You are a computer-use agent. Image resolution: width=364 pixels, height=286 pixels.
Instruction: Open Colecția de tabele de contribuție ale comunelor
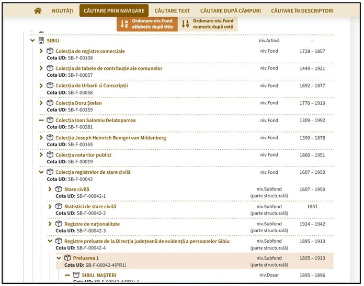click(109, 68)
